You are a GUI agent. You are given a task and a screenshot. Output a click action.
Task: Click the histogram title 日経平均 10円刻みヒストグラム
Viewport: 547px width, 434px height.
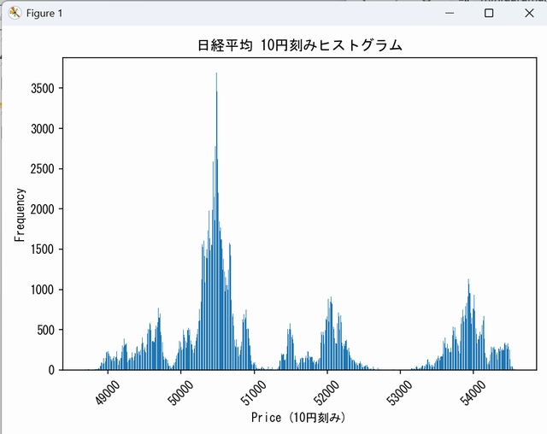pyautogui.click(x=298, y=45)
